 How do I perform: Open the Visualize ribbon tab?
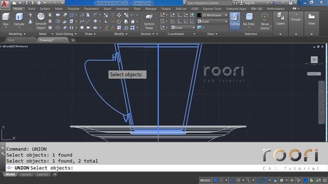point(73,9)
